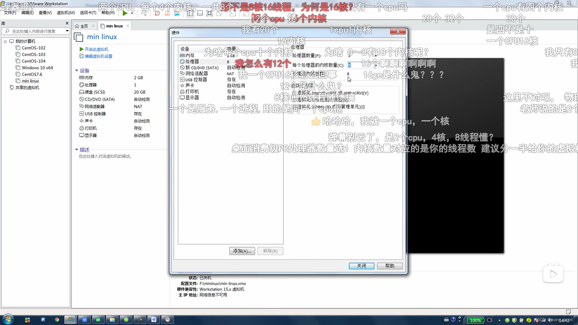
Task: Select min linux in library tree
Action: [30, 81]
